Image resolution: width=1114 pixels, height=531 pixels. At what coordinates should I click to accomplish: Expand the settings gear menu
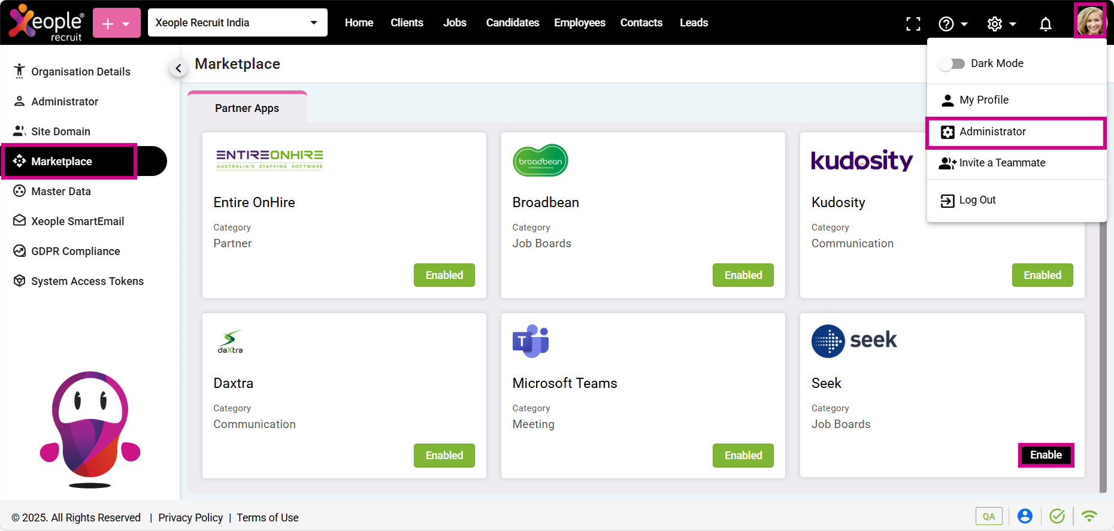[x=1001, y=24]
